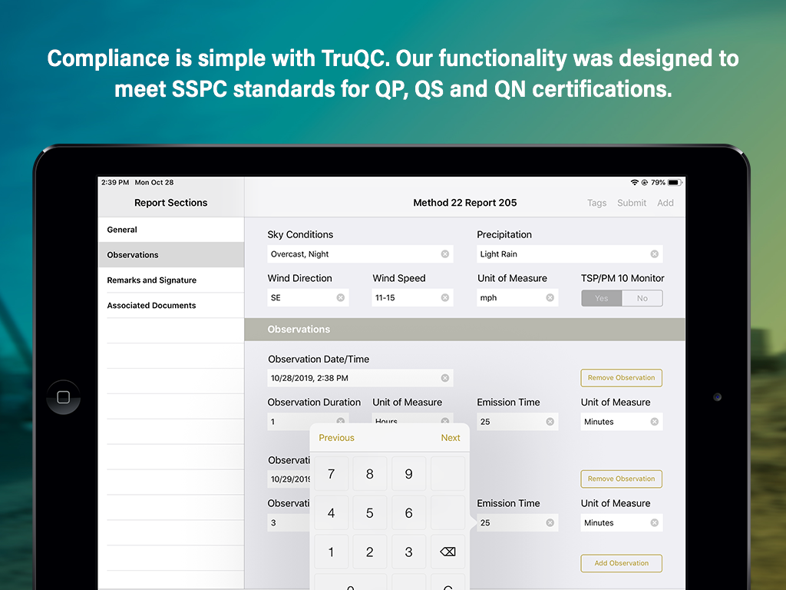Viewport: 786px width, 590px height.
Task: Set TSP/PM 10 Monitor to Yes
Action: 602,298
